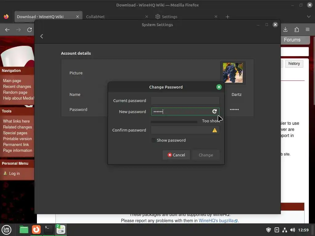The image size is (315, 236).
Task: Generate a password with the refresh icon
Action: pos(214,111)
